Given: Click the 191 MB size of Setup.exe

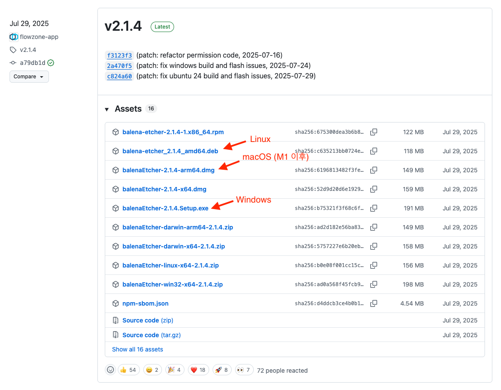Looking at the screenshot, I should [x=414, y=208].
